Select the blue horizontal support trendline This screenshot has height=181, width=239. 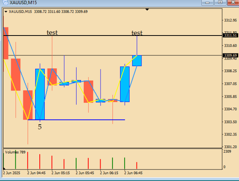click(76, 120)
